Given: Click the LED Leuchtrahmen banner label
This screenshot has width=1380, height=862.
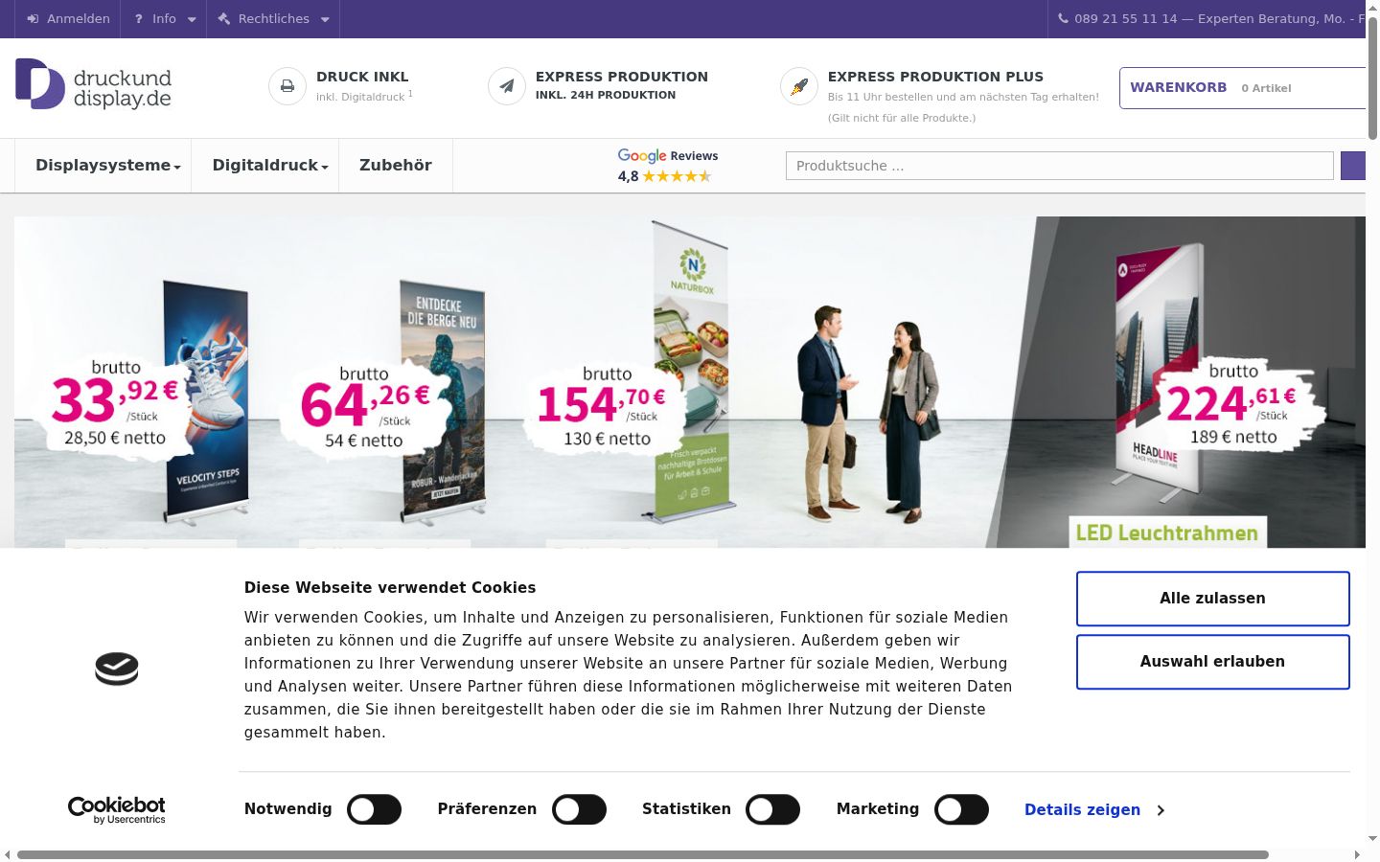Looking at the screenshot, I should point(1167,533).
